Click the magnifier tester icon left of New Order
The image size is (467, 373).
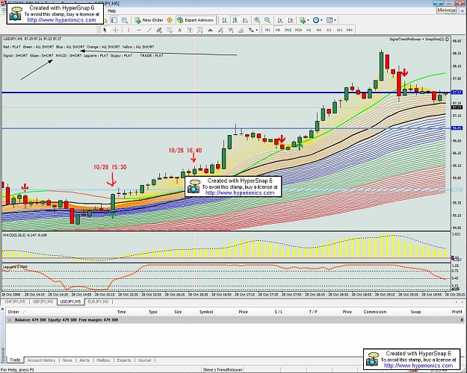pyautogui.click(x=125, y=20)
